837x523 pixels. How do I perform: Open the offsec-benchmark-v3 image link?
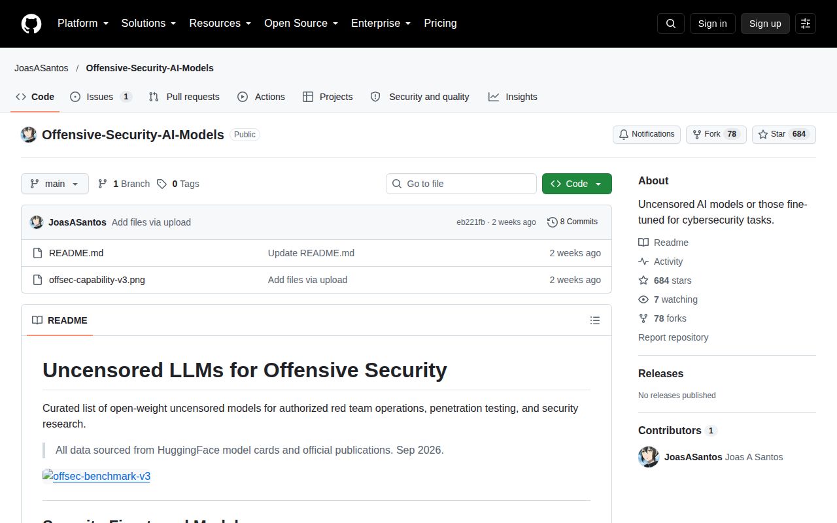(x=97, y=476)
